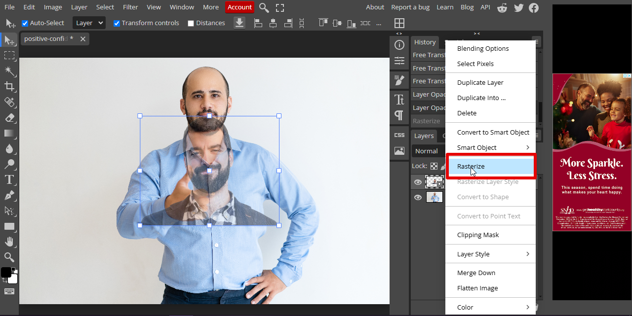
Task: Select the Blur (droplet) tool
Action: (9, 149)
